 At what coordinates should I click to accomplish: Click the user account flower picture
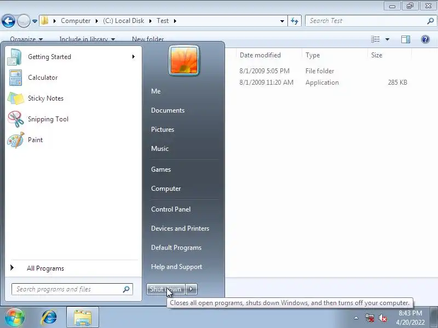point(184,61)
